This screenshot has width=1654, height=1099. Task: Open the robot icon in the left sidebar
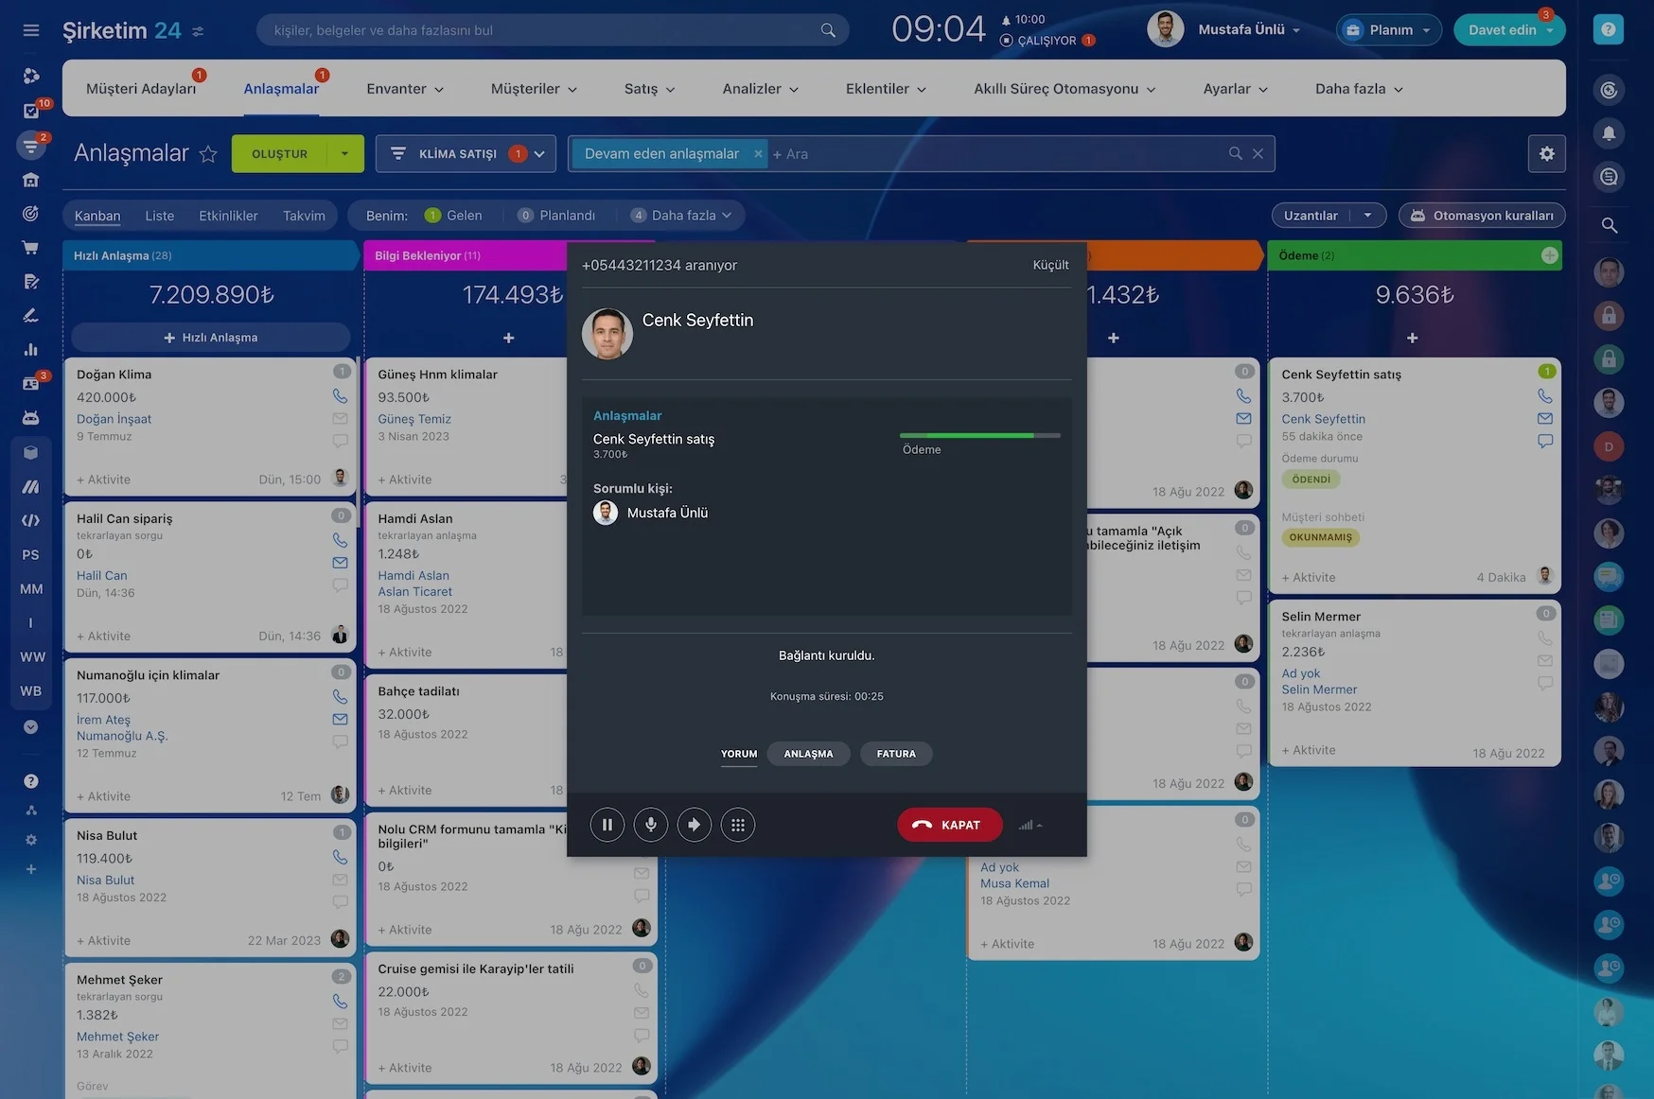click(x=30, y=418)
